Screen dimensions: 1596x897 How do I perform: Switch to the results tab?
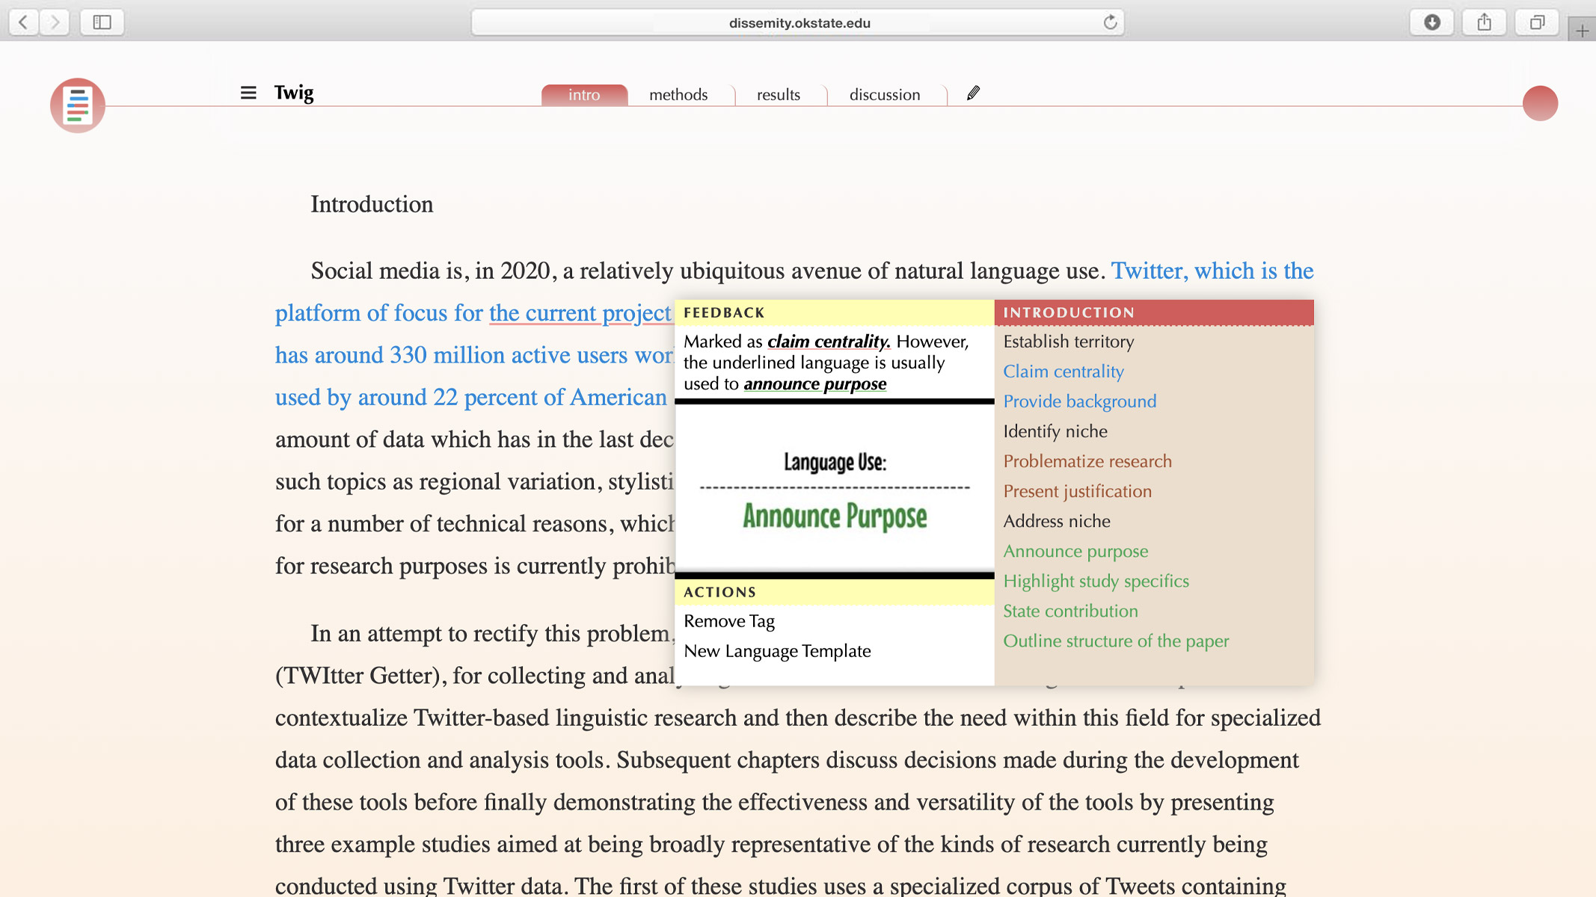pyautogui.click(x=779, y=95)
